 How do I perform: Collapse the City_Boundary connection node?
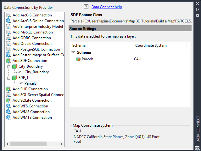pyautogui.click(x=9, y=67)
